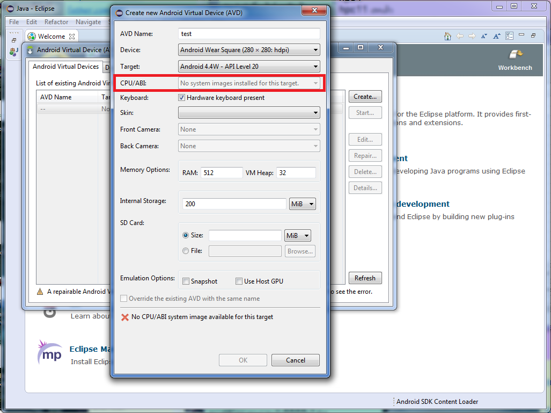Image resolution: width=551 pixels, height=413 pixels.
Task: Click the Android SDK Content Loader status
Action: pyautogui.click(x=437, y=402)
